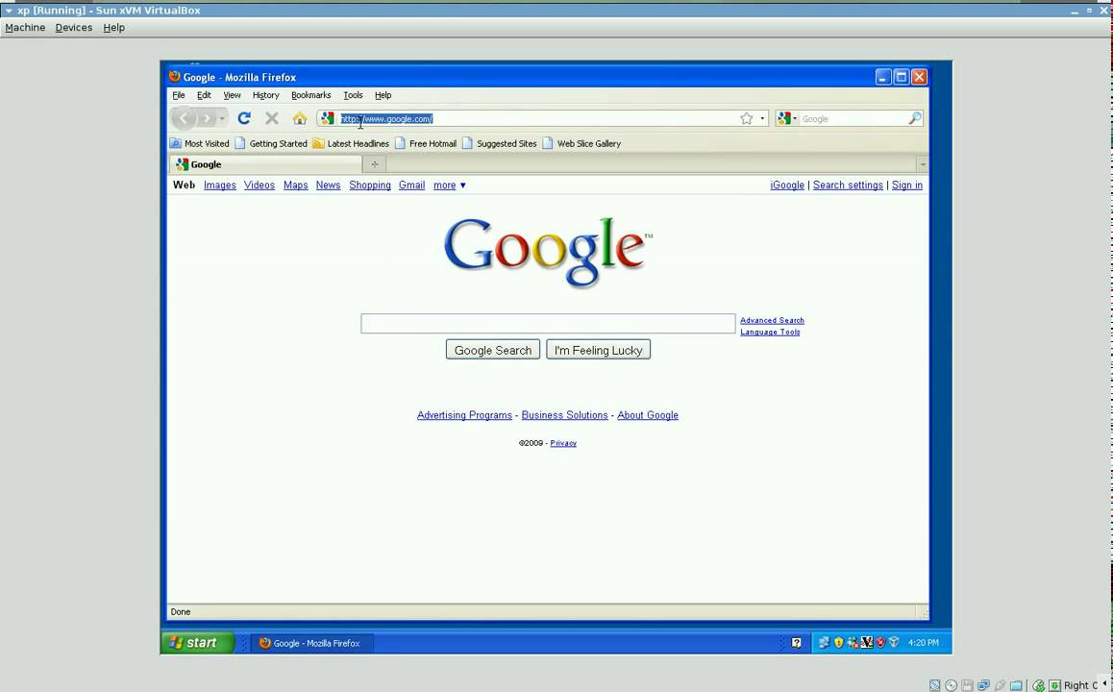
Task: Select the Google browser tab
Action: (265, 164)
